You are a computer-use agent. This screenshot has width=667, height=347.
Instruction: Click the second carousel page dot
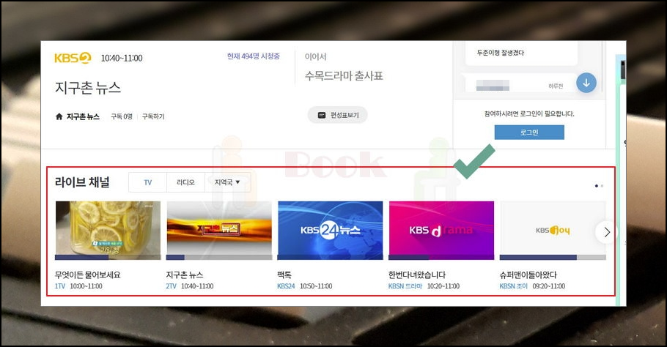602,186
